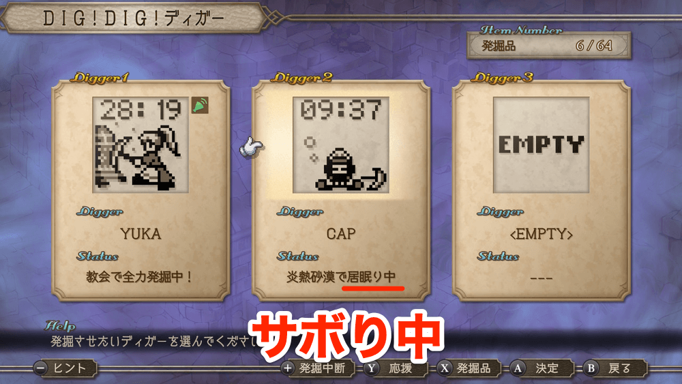Select the sleeping CAP digger portrait

[x=341, y=145]
